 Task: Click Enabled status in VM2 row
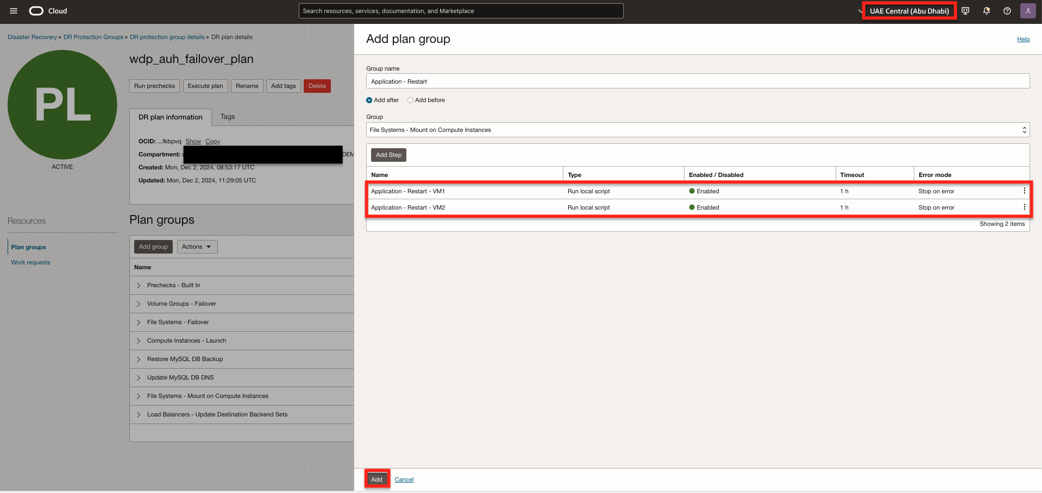(704, 207)
